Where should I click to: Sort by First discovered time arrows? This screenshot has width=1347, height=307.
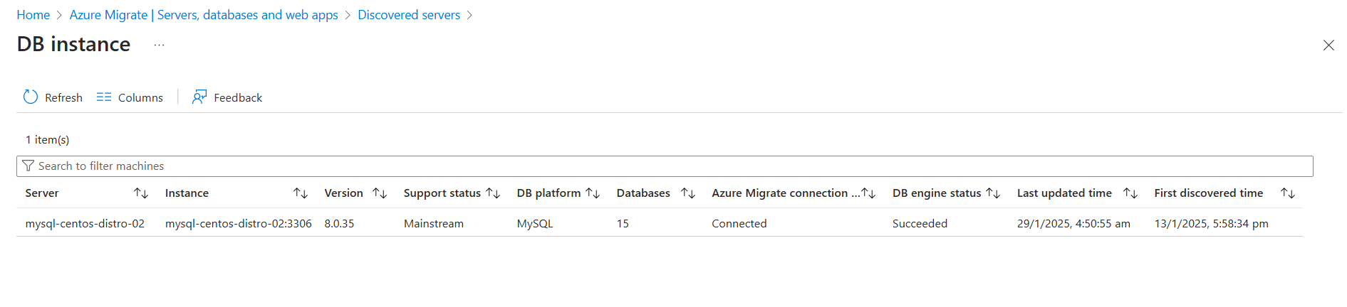coord(1288,193)
